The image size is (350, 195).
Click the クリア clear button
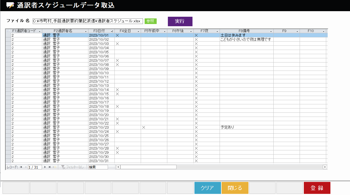(207, 188)
